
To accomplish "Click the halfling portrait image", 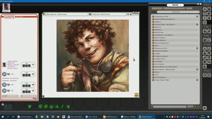I will tap(93, 56).
